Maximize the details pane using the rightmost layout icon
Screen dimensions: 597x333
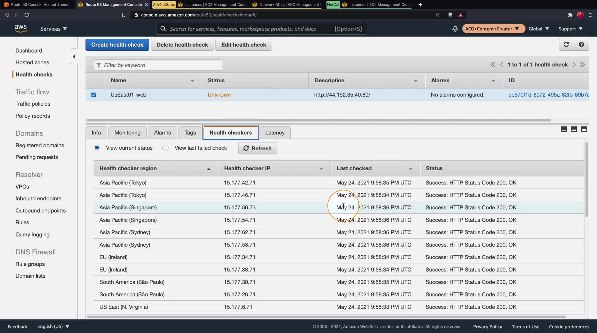coord(584,129)
